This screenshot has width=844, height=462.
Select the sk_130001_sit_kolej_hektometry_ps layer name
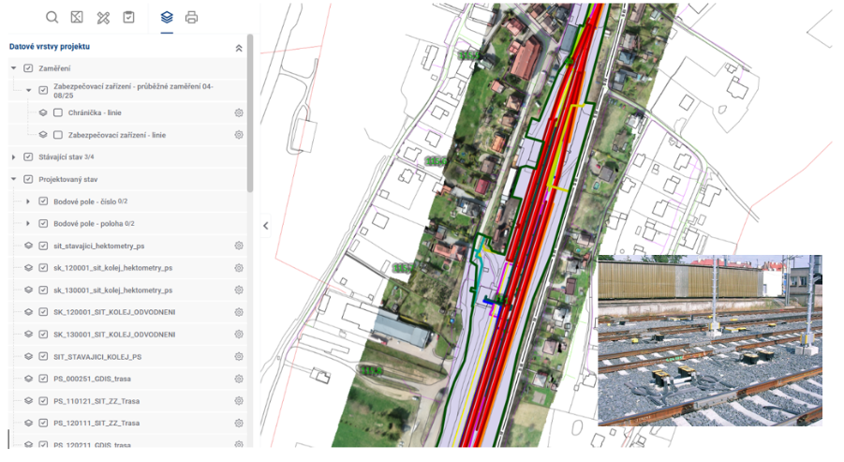coord(112,291)
